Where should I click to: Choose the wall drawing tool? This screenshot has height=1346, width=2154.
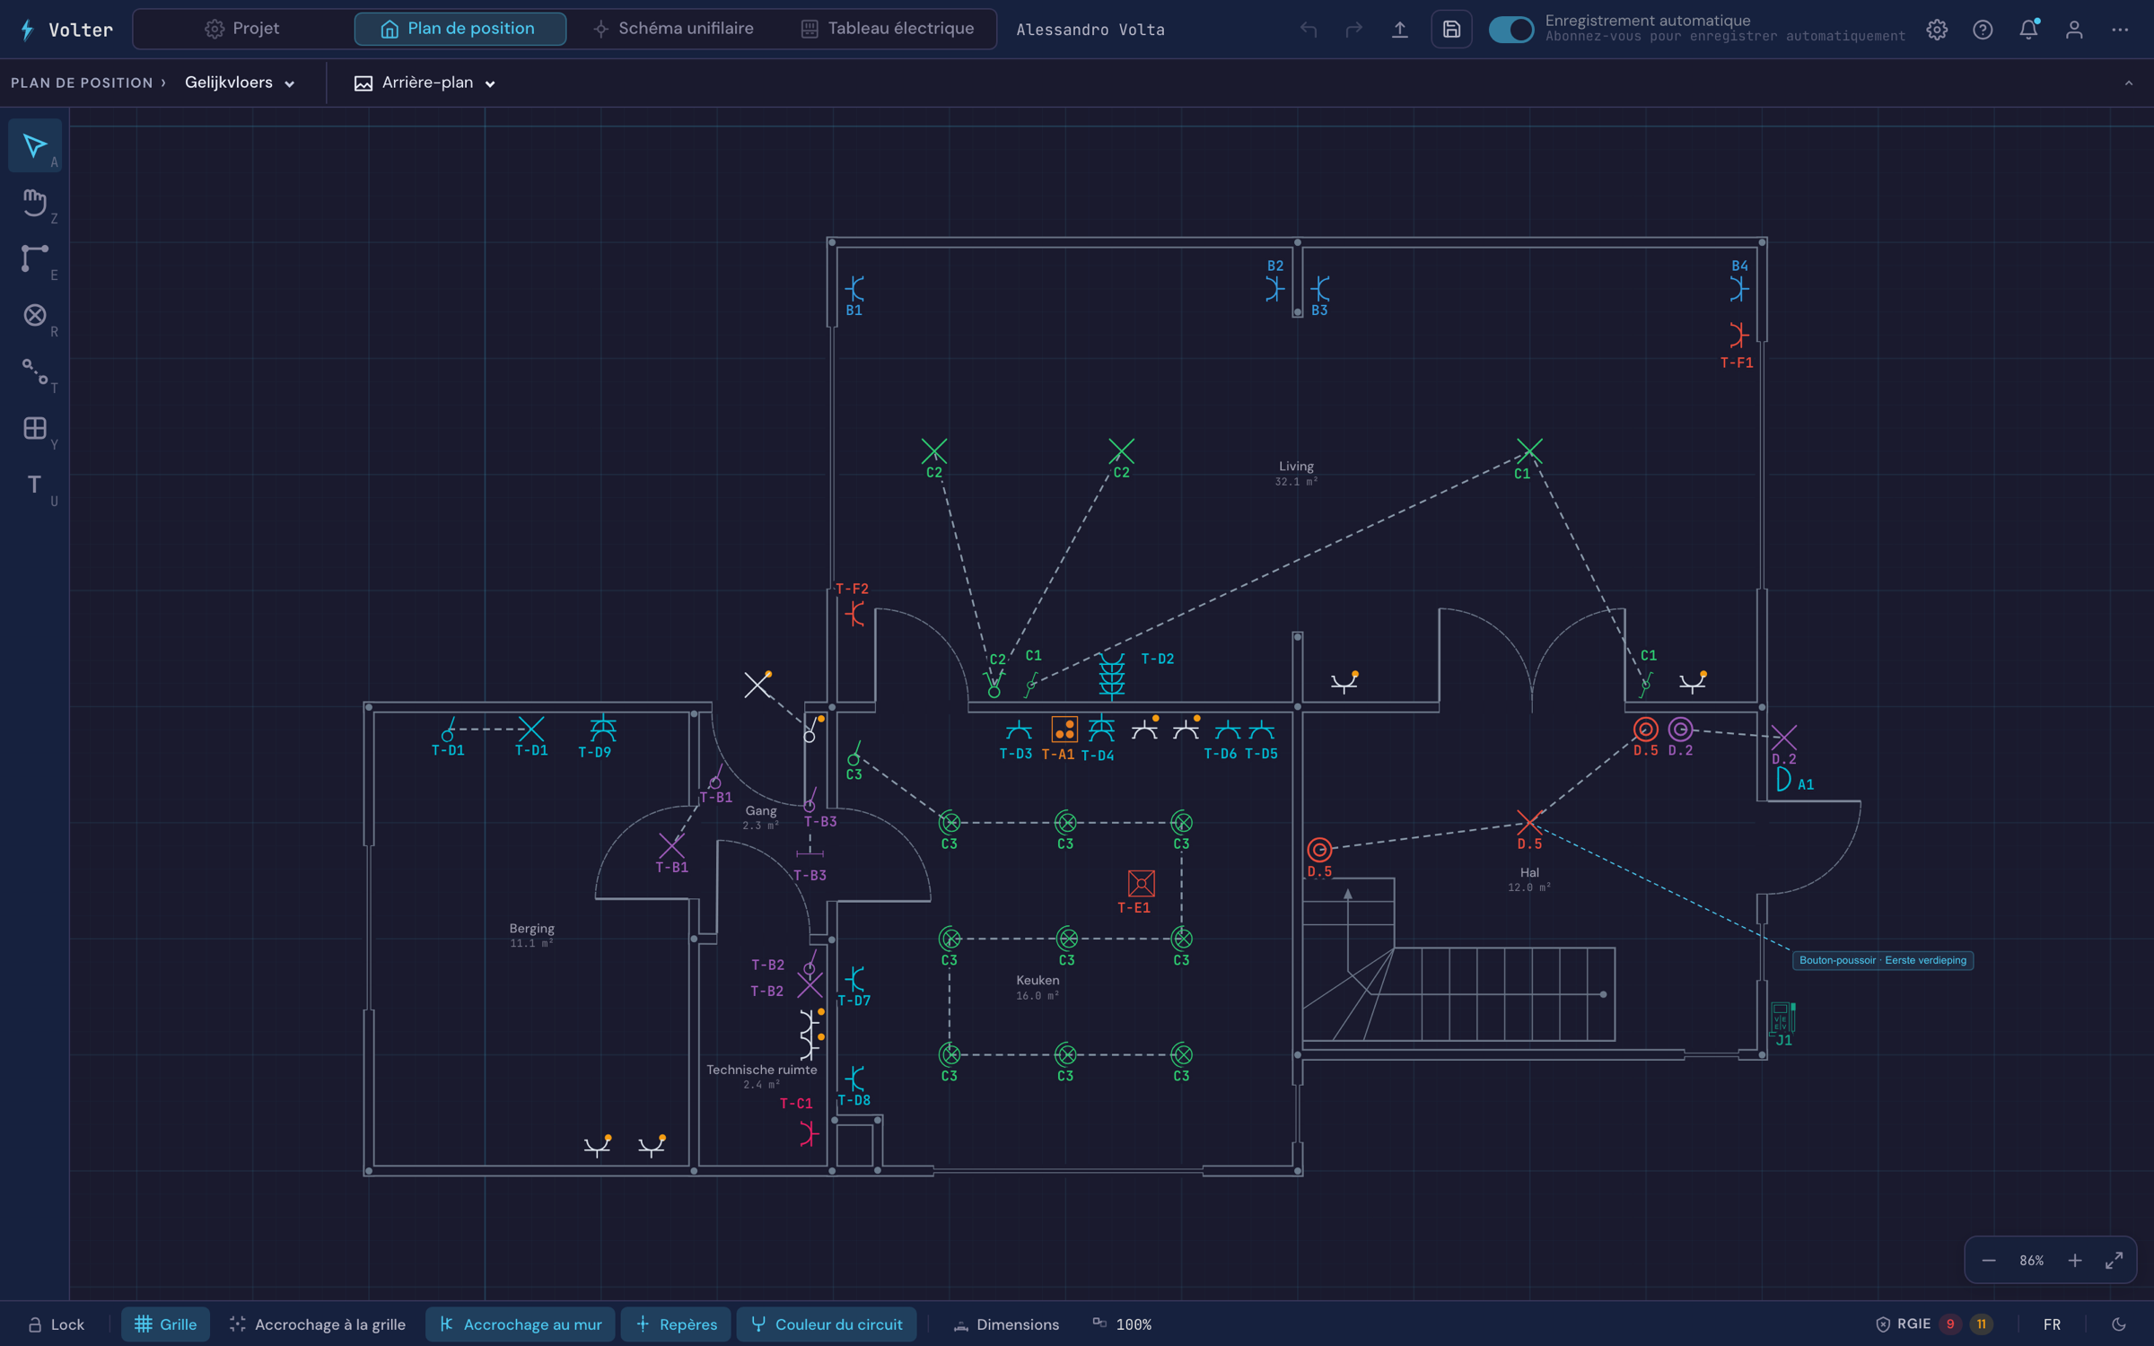coord(35,258)
